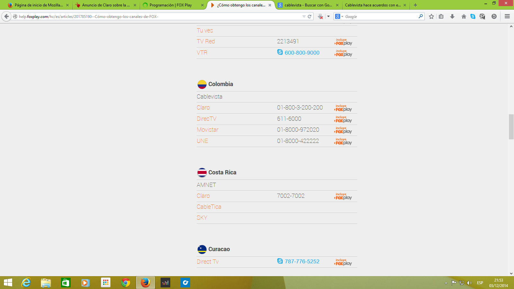Image resolution: width=514 pixels, height=289 pixels.
Task: Open the Claro link under Colombia
Action: click(x=203, y=108)
